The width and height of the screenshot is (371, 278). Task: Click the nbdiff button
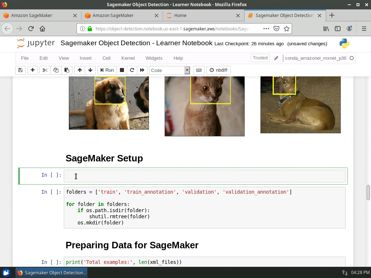(x=218, y=70)
